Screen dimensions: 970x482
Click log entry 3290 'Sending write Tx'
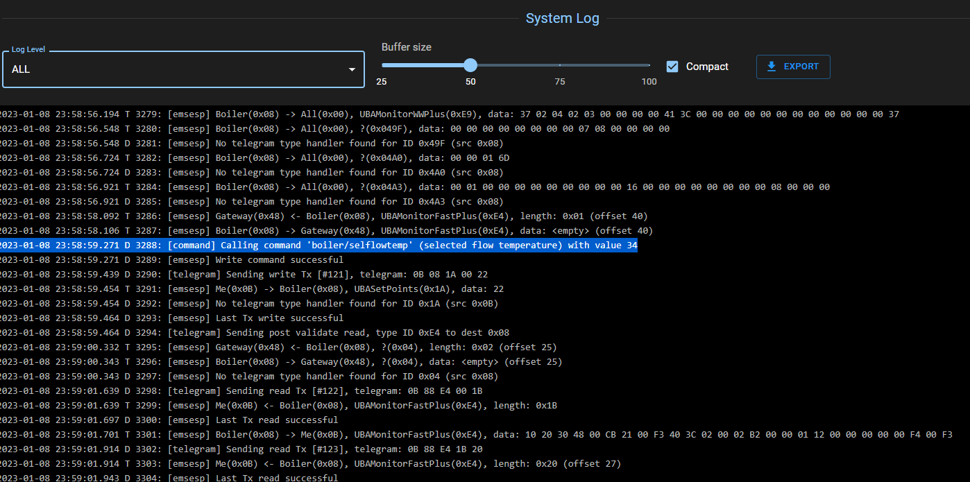[243, 274]
